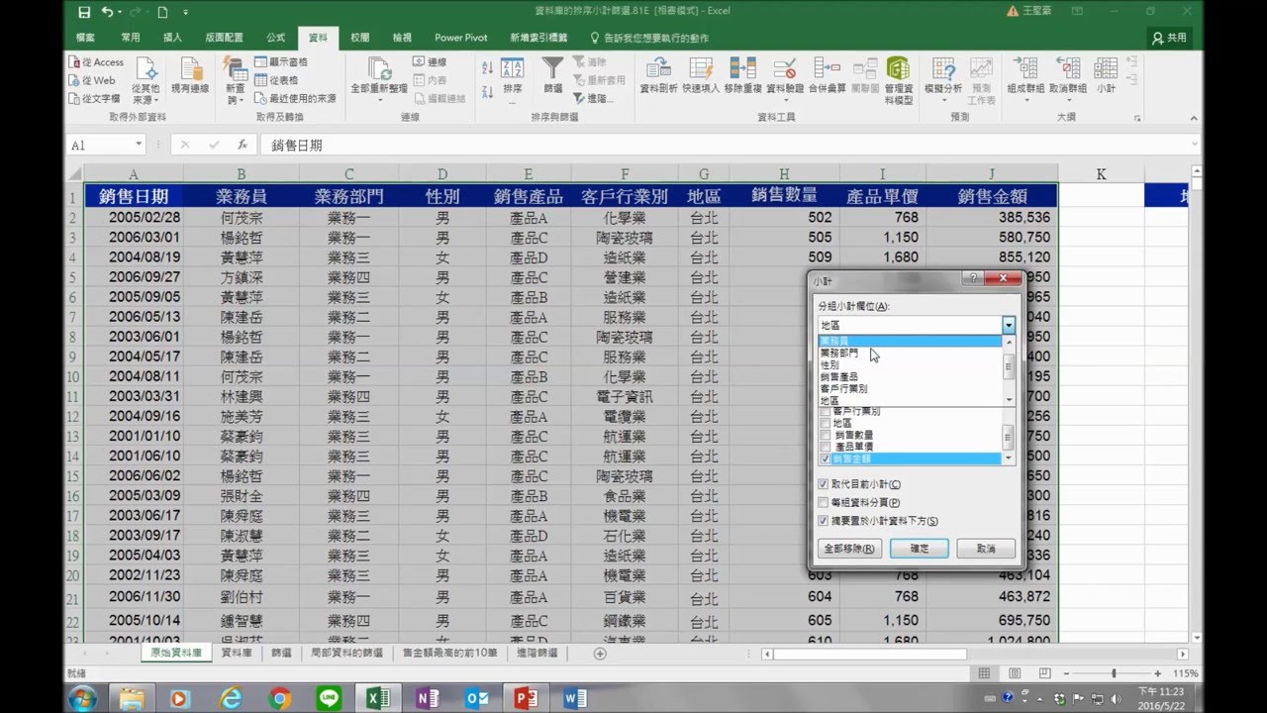Choose 銷售產品 in the dropdown list
Viewport: 1267px width, 713px height.
[x=911, y=376]
